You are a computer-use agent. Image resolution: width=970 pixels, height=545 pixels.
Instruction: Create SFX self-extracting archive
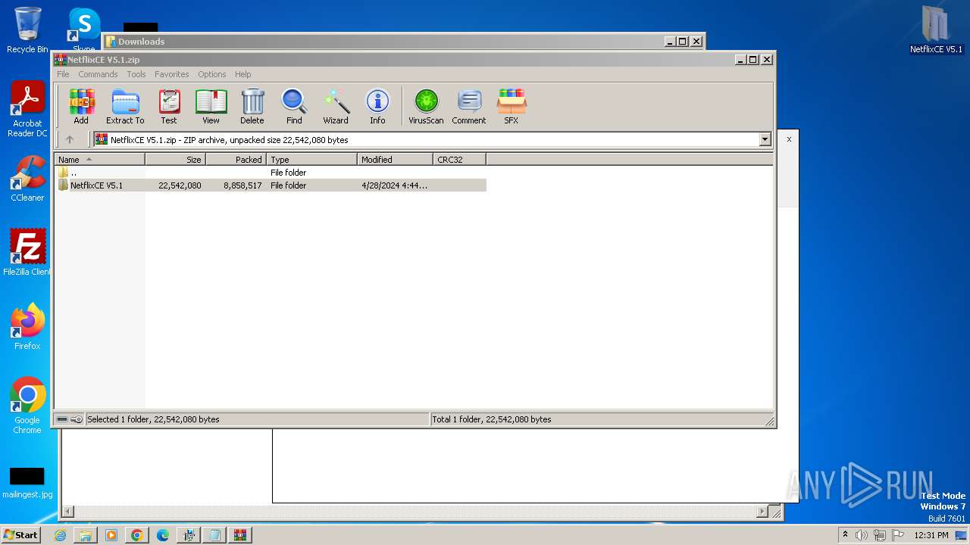[512, 106]
